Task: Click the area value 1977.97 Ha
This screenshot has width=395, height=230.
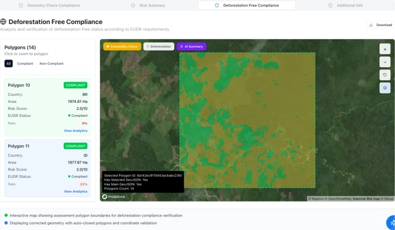Action: pyautogui.click(x=78, y=162)
